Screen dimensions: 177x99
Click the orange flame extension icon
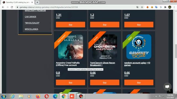pyautogui.click(x=147, y=7)
